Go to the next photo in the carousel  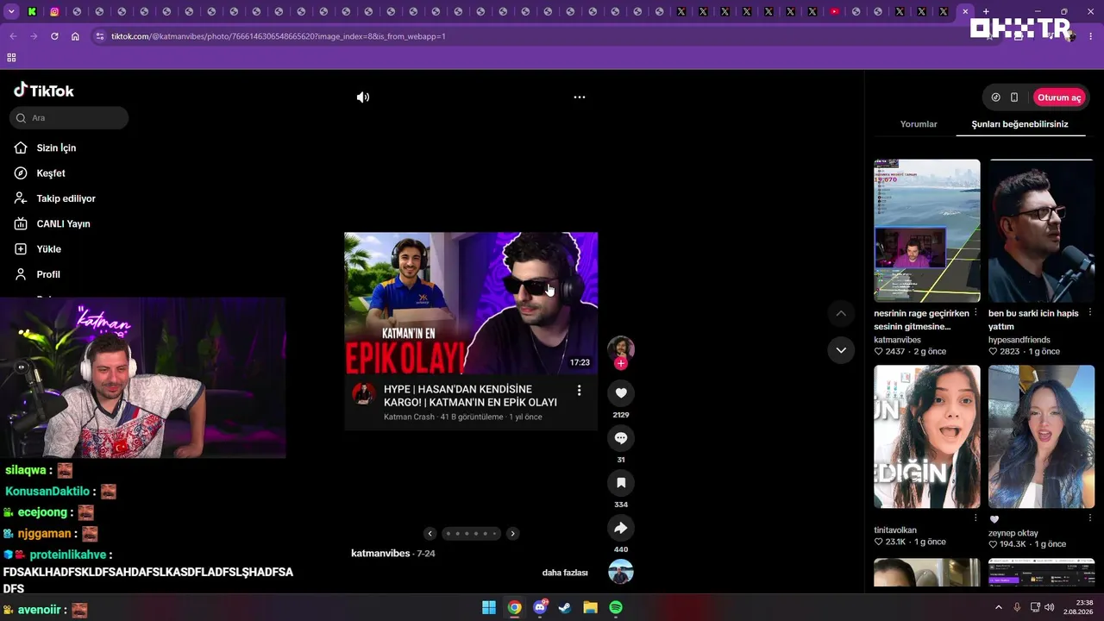point(512,534)
